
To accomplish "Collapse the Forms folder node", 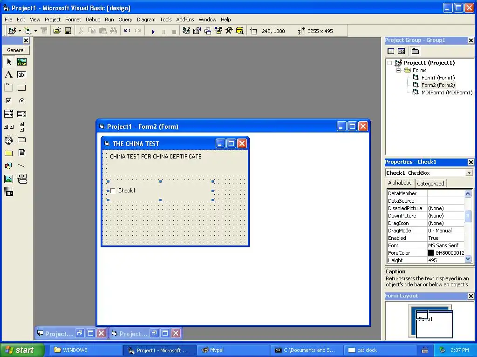I will pyautogui.click(x=399, y=71).
